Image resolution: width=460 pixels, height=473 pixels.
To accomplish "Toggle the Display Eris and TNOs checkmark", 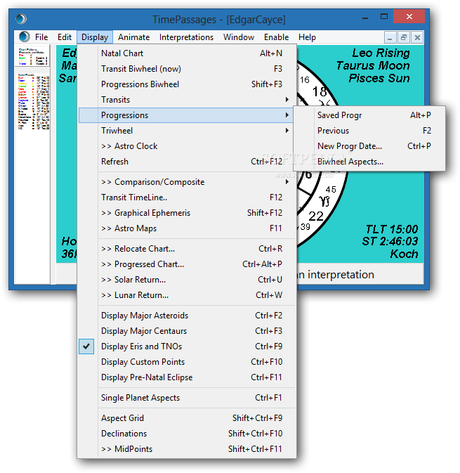I will pos(86,346).
